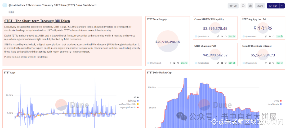Image resolution: width=286 pixels, height=128 pixels.
Task: Open query link icon on Curve STBT/3CRV Liquidity card
Action: [x=218, y=36]
